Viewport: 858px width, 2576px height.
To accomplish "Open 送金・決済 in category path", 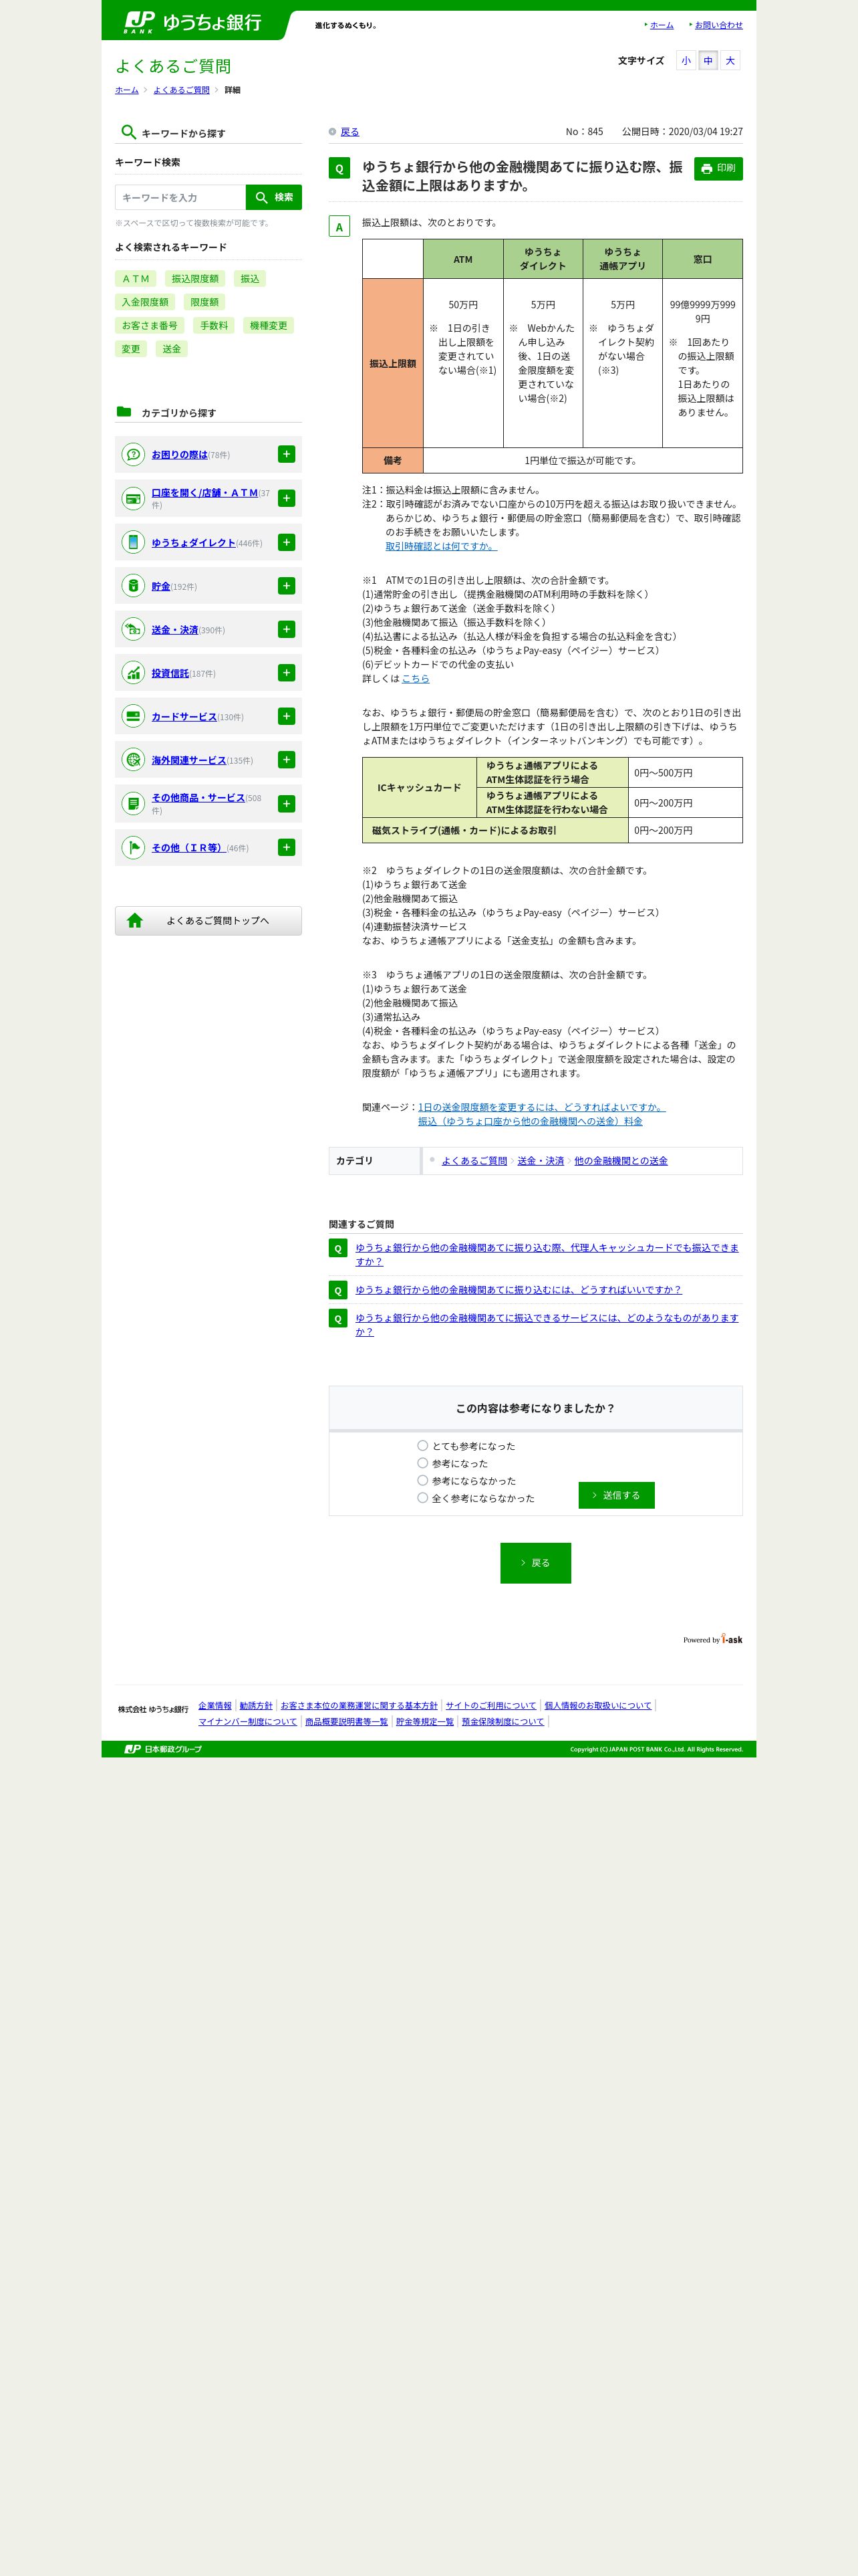I will coord(541,1161).
